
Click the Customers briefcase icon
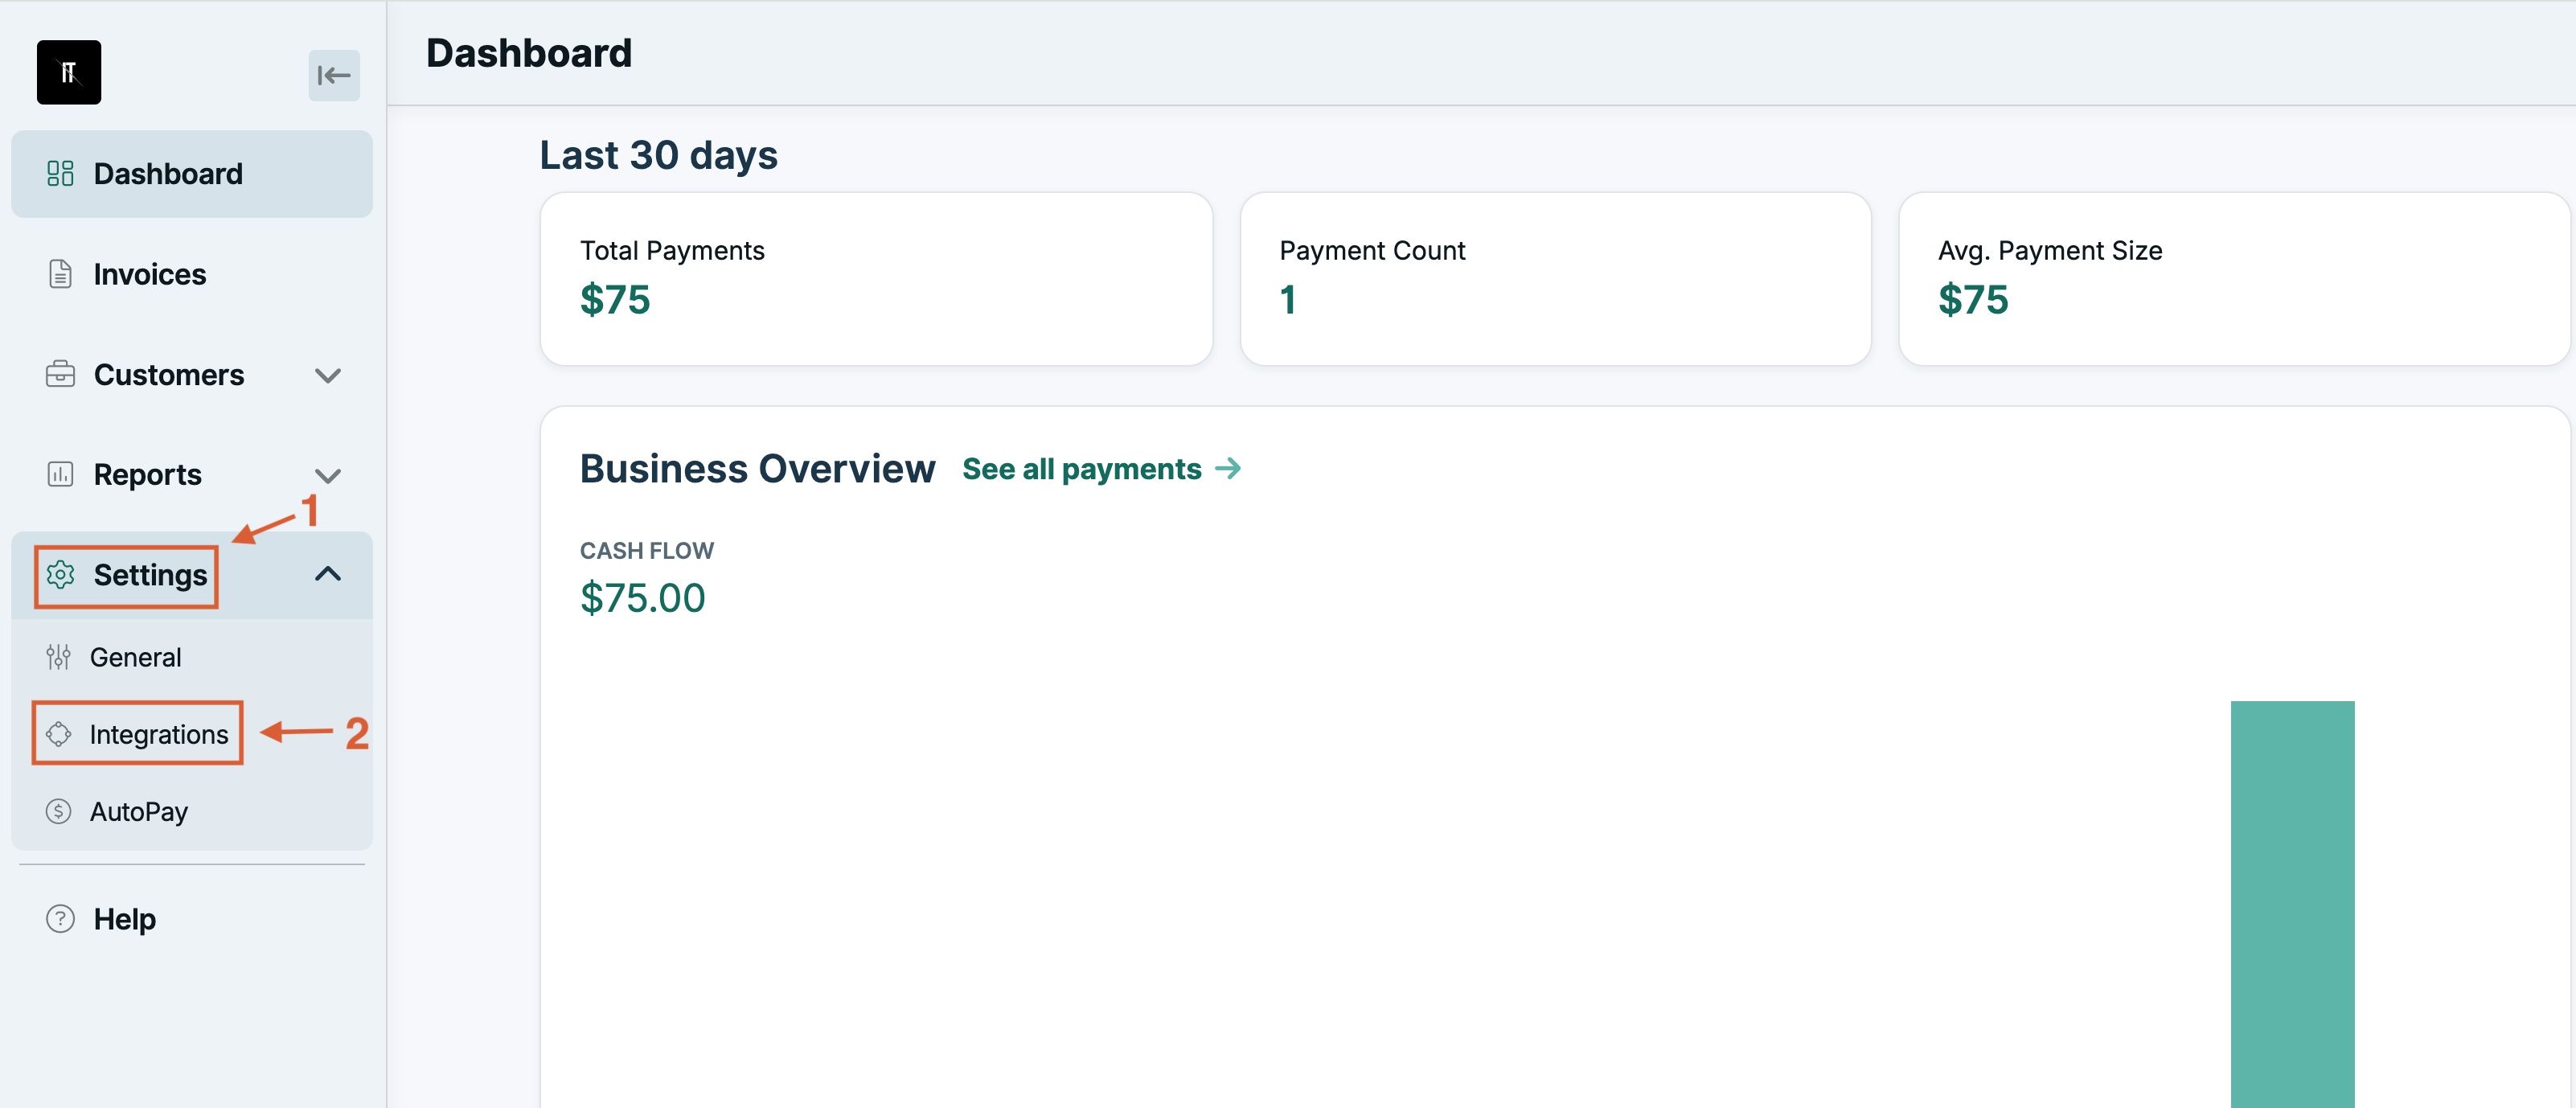coord(61,375)
